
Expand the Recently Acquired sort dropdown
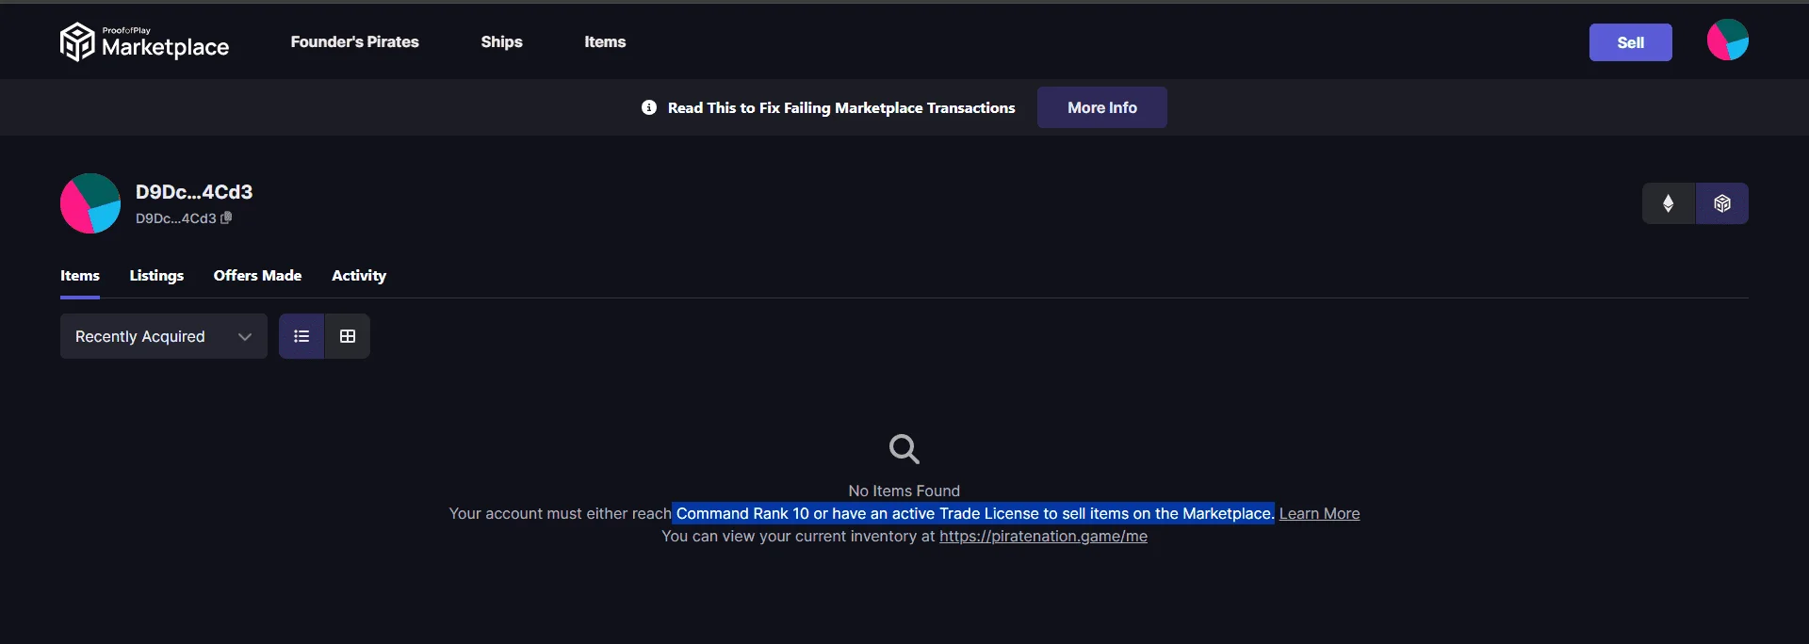pos(164,336)
